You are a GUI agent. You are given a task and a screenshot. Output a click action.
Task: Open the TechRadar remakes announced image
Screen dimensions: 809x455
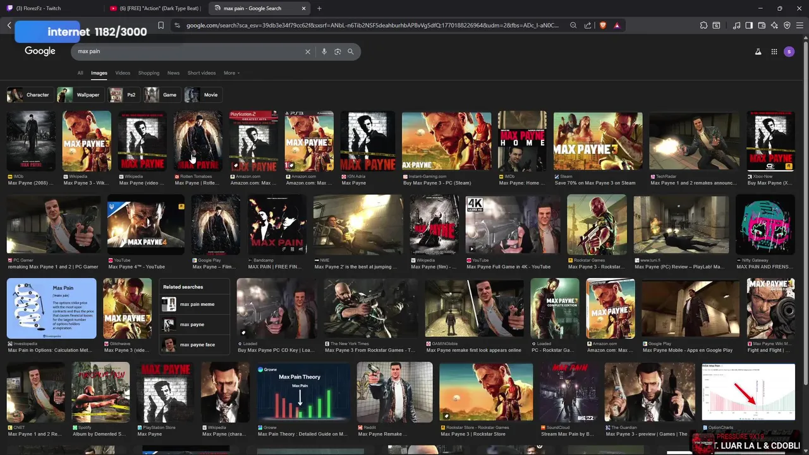click(x=694, y=140)
